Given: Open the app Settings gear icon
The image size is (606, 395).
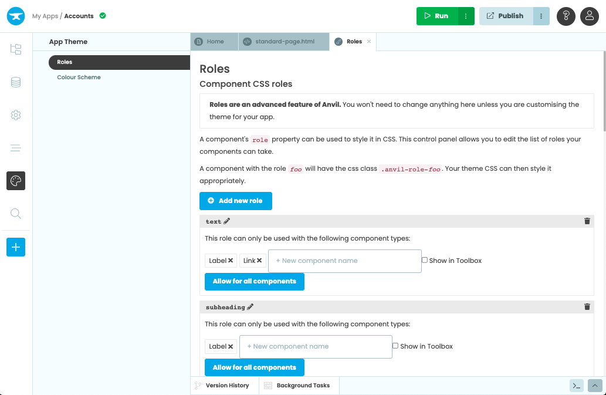Looking at the screenshot, I should pos(16,115).
